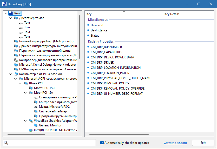Viewport: 217px width, 149px height.
Task: Click the keyboard icon for Стандартная клавиатура
Action: point(36,98)
